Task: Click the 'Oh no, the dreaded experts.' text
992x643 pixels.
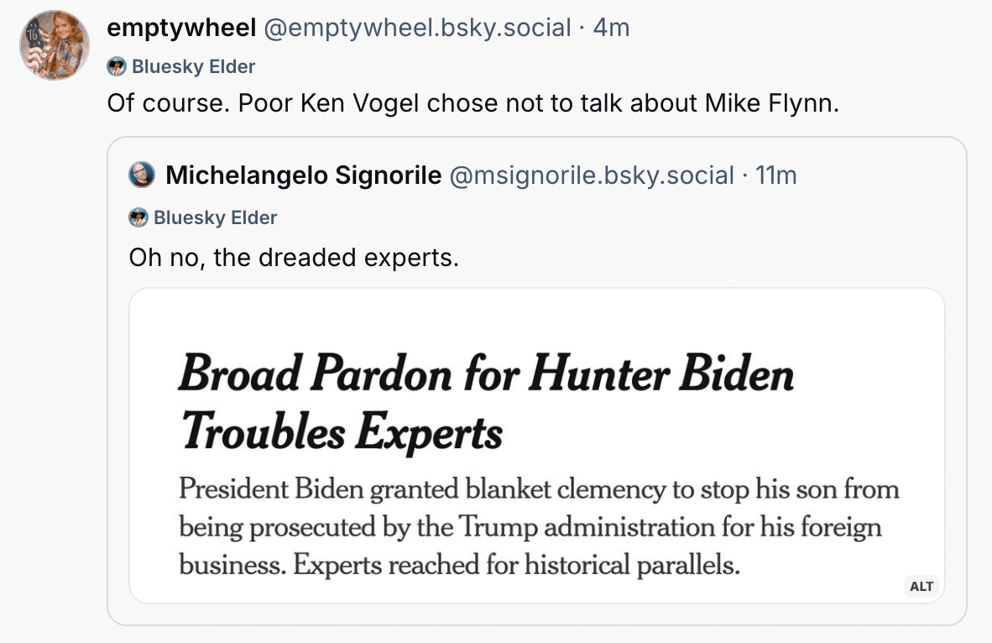Action: pos(294,256)
